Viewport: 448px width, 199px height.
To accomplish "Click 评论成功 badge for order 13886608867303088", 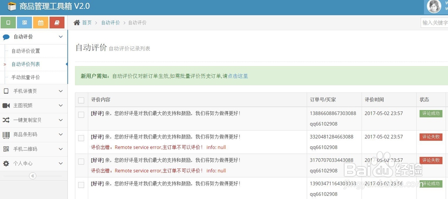I will pyautogui.click(x=431, y=114).
